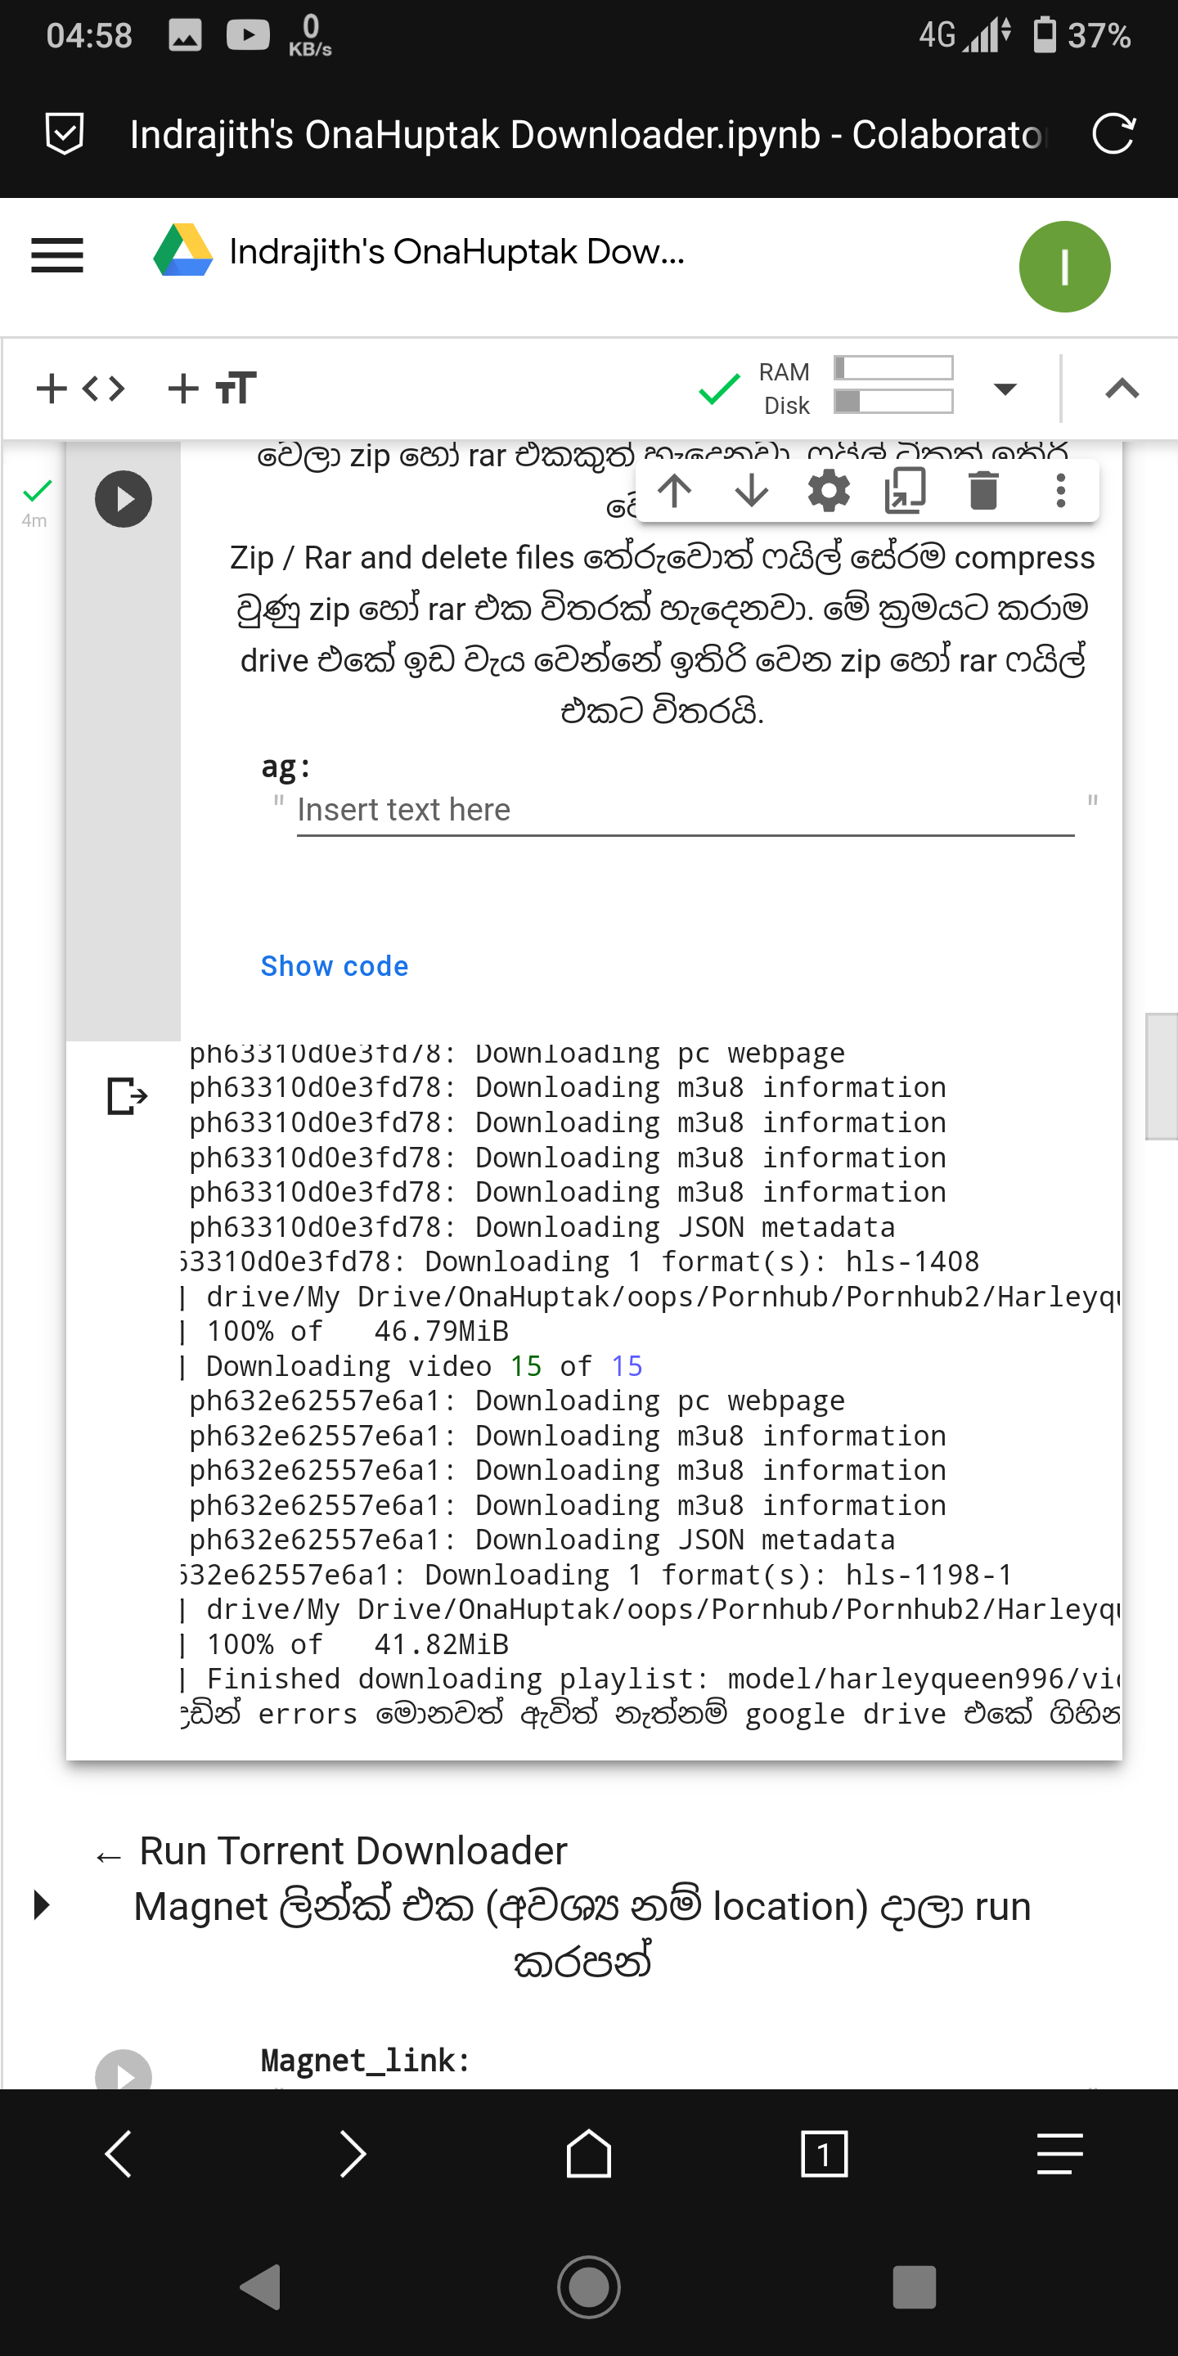Add a new code cell
Image resolution: width=1178 pixels, height=2356 pixels.
pyautogui.click(x=80, y=388)
